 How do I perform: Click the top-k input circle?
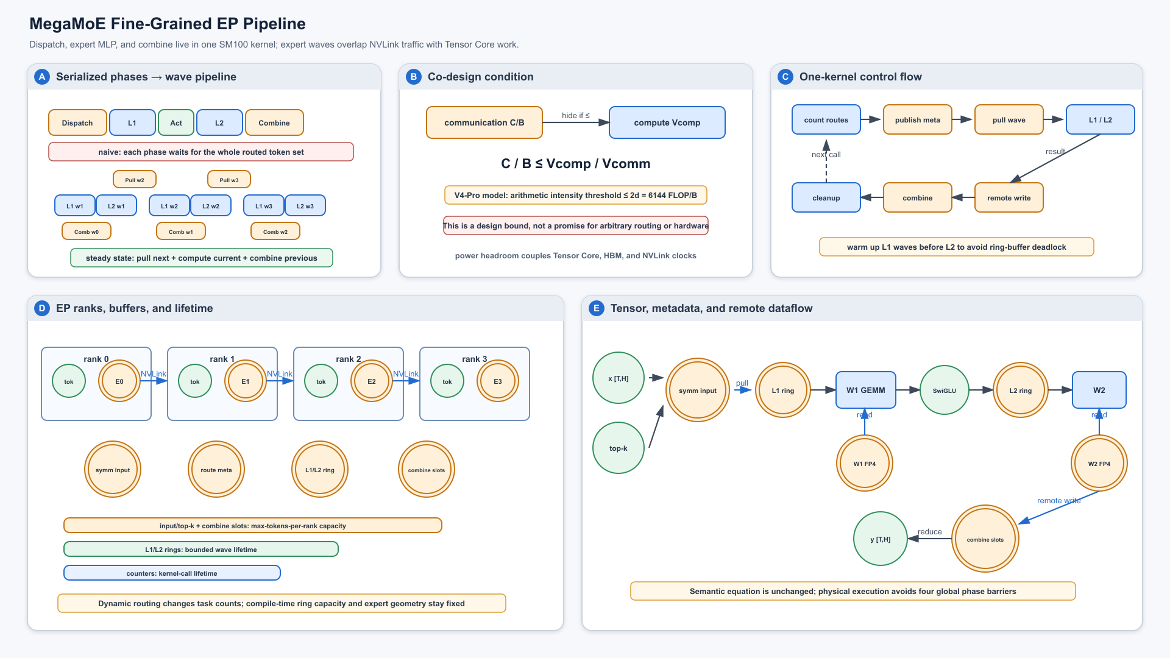click(619, 448)
